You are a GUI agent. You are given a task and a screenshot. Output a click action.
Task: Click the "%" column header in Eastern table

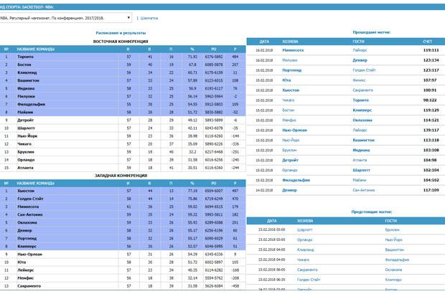[192, 49]
